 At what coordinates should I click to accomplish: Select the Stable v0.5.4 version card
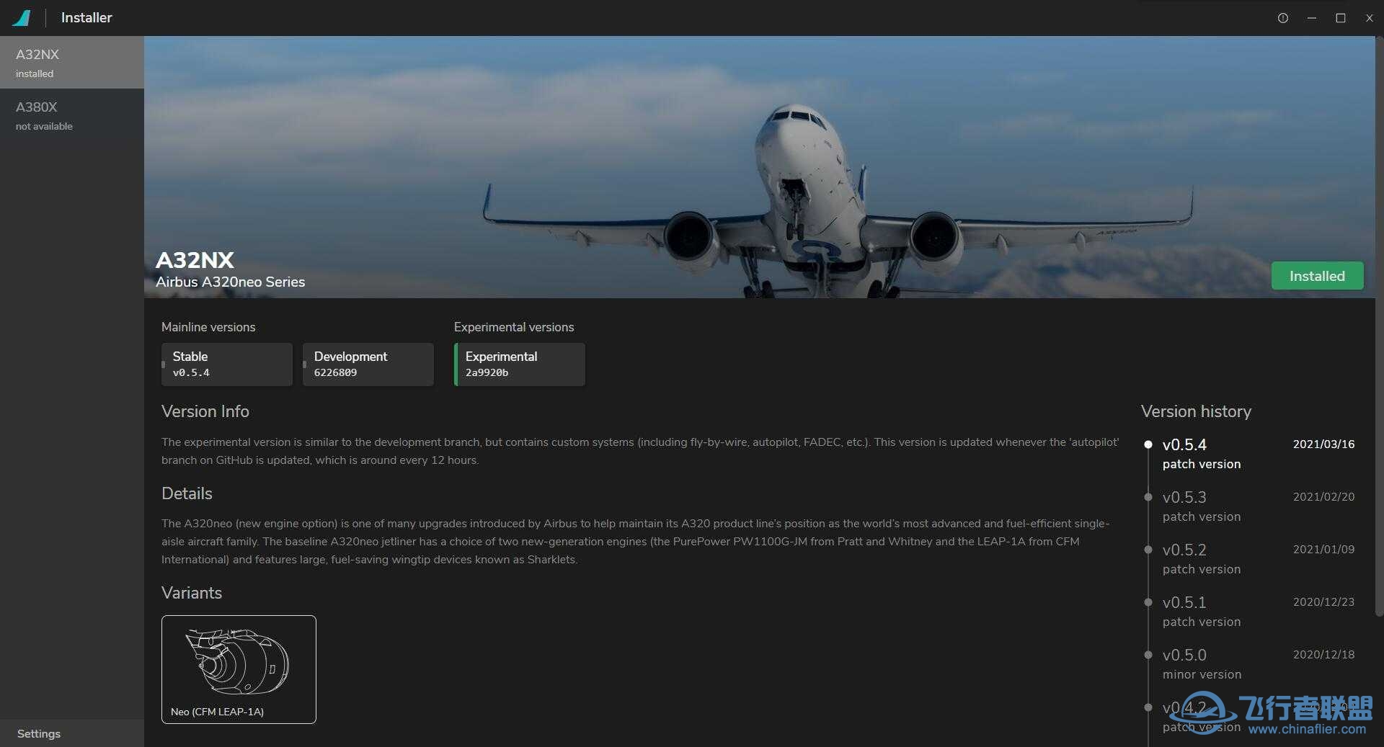pyautogui.click(x=226, y=364)
